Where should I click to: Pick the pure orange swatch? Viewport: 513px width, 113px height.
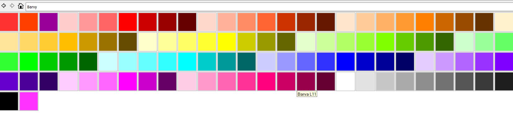pos(425,22)
